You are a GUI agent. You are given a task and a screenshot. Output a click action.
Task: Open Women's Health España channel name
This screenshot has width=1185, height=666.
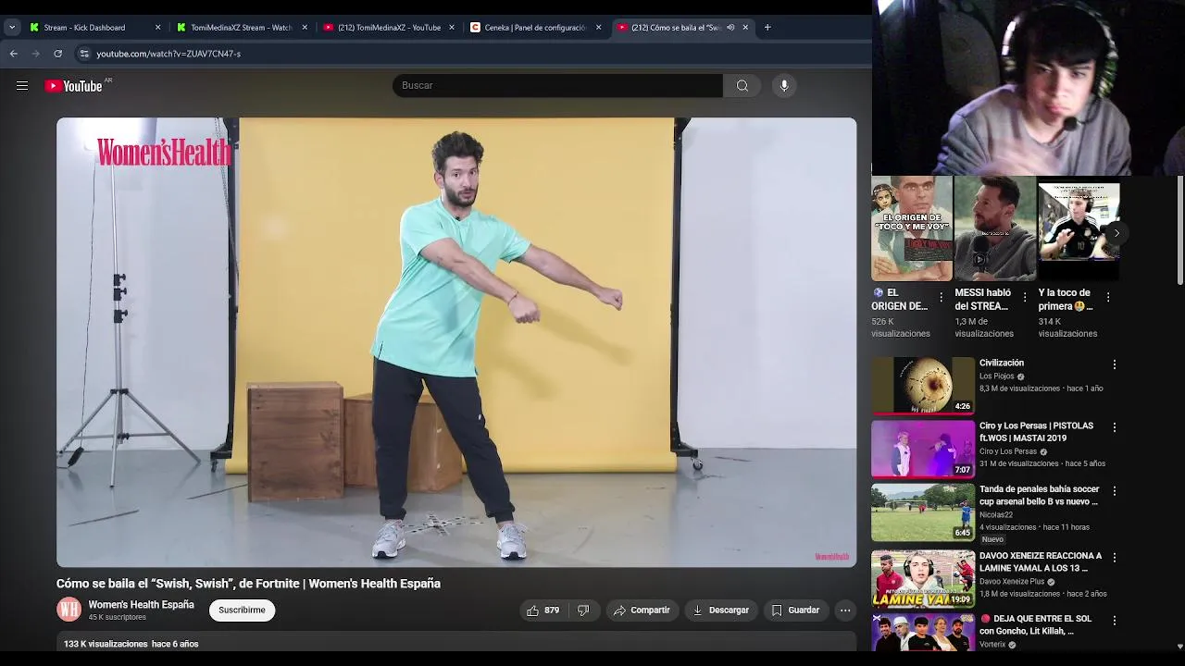coord(141,605)
